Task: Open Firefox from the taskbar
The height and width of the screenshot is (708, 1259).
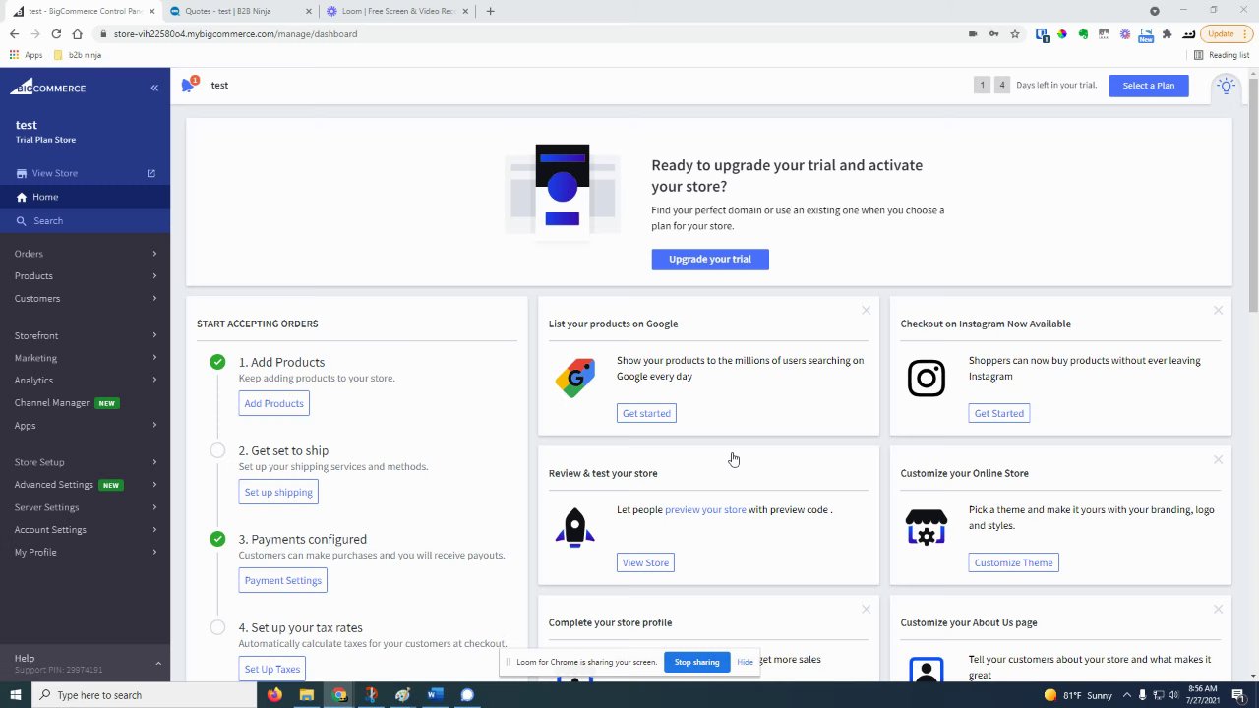Action: click(x=274, y=695)
